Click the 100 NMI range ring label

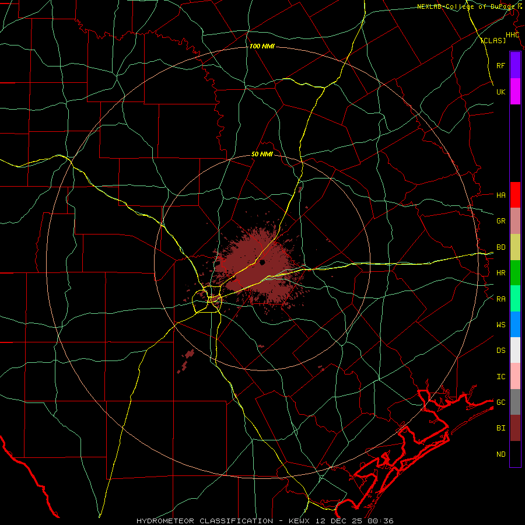click(262, 46)
